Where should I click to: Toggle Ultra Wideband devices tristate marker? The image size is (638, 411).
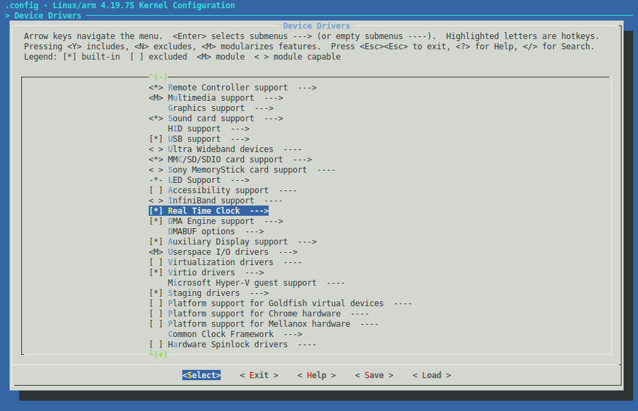tap(156, 149)
